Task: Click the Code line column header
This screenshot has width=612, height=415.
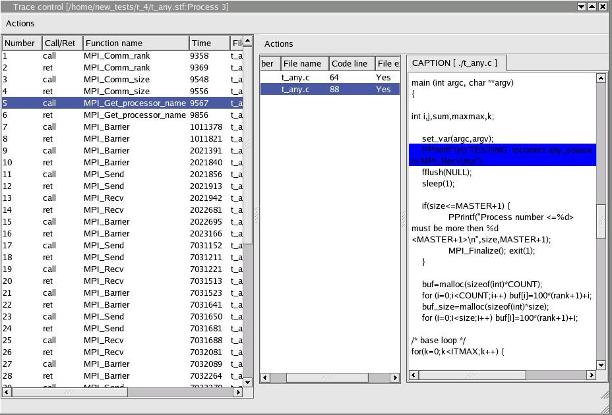Action: (x=350, y=64)
